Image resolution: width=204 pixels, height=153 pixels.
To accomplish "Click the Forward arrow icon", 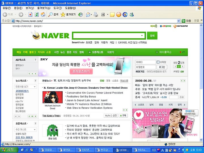I will [x=21, y=14].
